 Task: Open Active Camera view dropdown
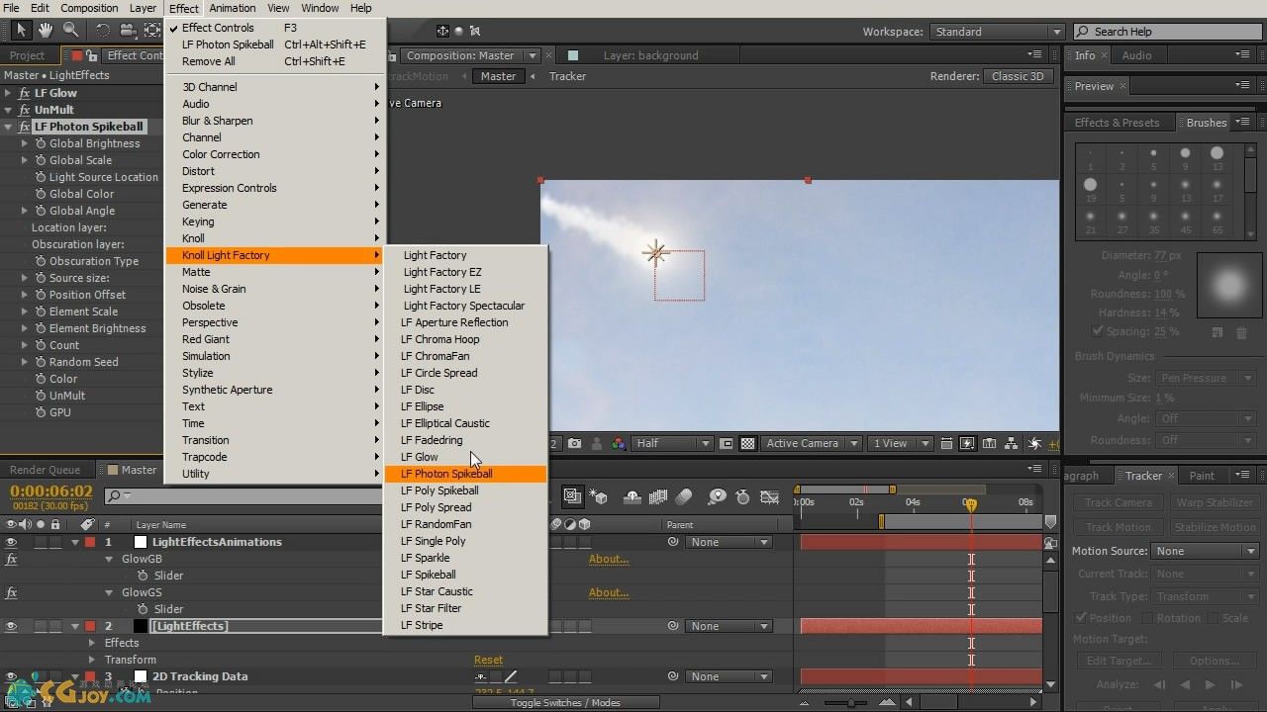[810, 443]
